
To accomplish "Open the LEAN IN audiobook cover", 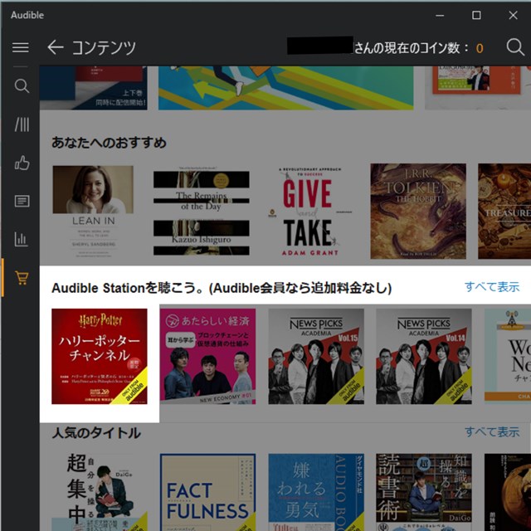I will pos(93,212).
